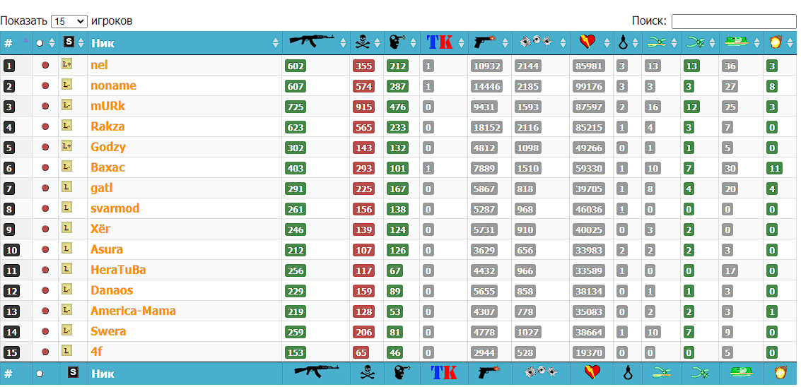Open player profile for nel
Image resolution: width=801 pixels, height=387 pixels.
(x=99, y=65)
